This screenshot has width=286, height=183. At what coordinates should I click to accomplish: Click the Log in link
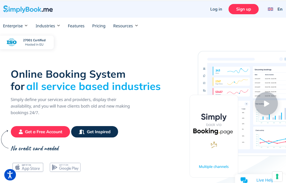216,9
